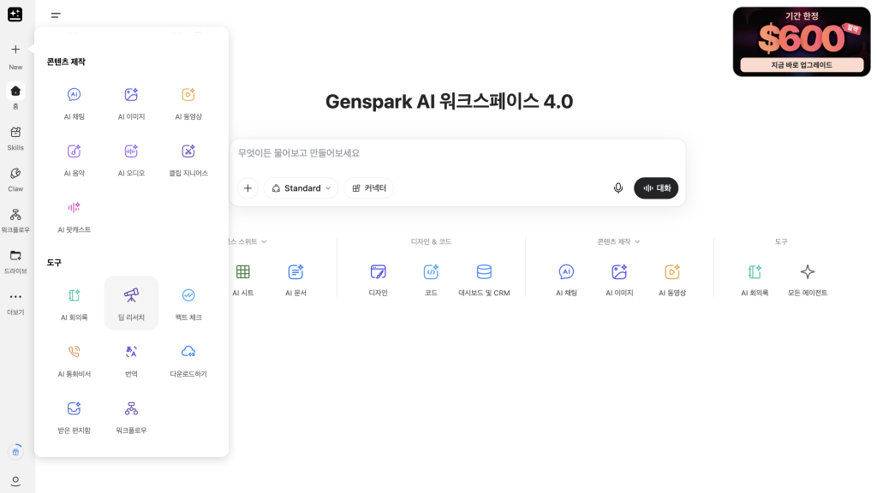877x493 pixels.
Task: Open 디자인 on main page
Action: (378, 280)
